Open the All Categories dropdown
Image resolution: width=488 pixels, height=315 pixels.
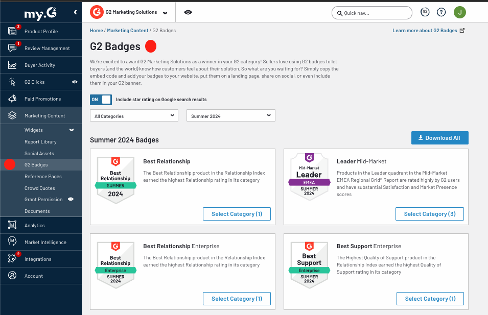coord(134,116)
